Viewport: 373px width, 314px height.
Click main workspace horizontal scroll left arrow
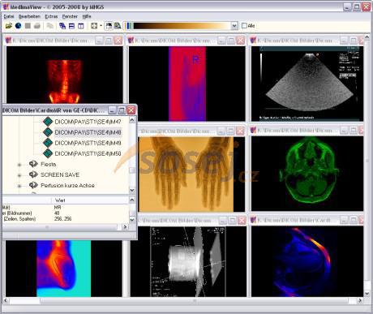[6, 300]
